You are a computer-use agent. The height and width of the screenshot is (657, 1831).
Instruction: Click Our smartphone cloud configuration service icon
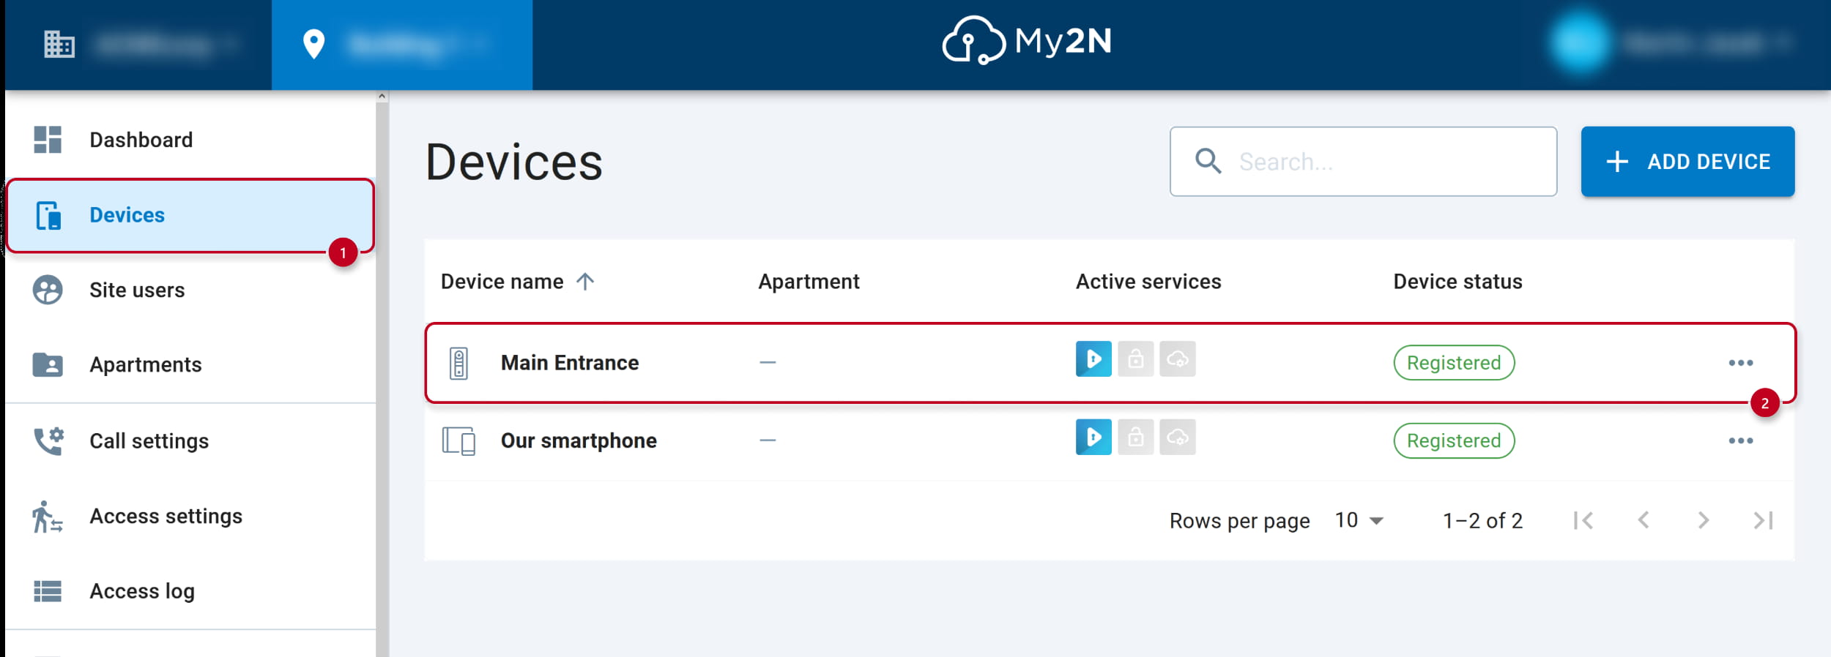[x=1178, y=437]
